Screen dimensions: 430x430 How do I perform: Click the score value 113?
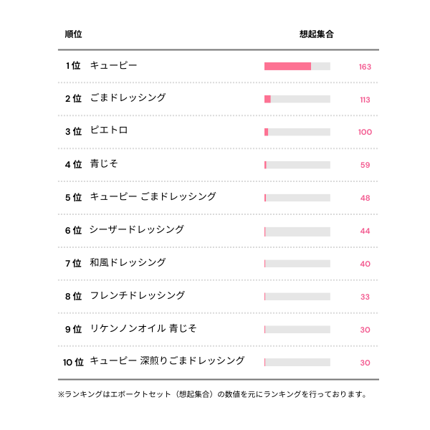coord(365,100)
